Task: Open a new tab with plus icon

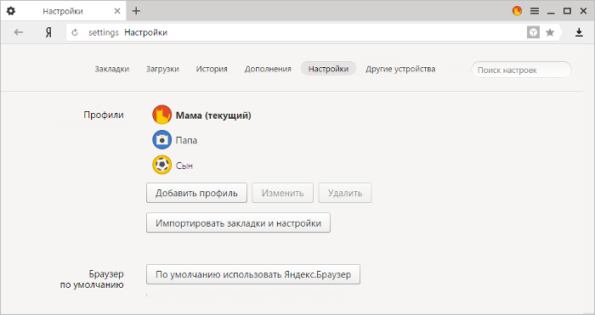Action: point(136,11)
